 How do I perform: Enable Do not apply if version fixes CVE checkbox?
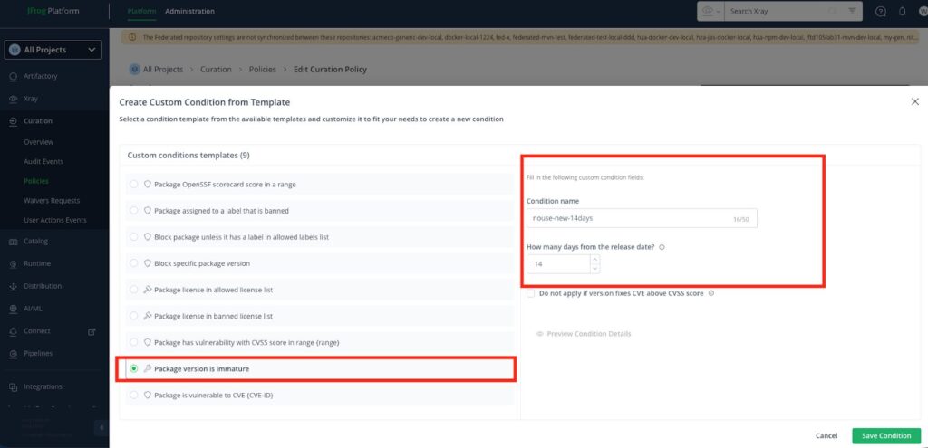pos(531,293)
